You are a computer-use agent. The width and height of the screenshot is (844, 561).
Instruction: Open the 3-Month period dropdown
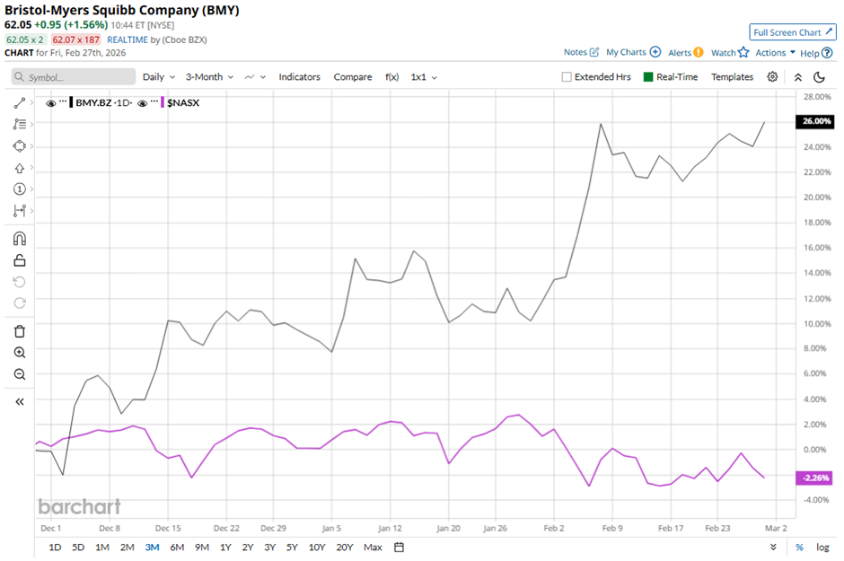[209, 77]
